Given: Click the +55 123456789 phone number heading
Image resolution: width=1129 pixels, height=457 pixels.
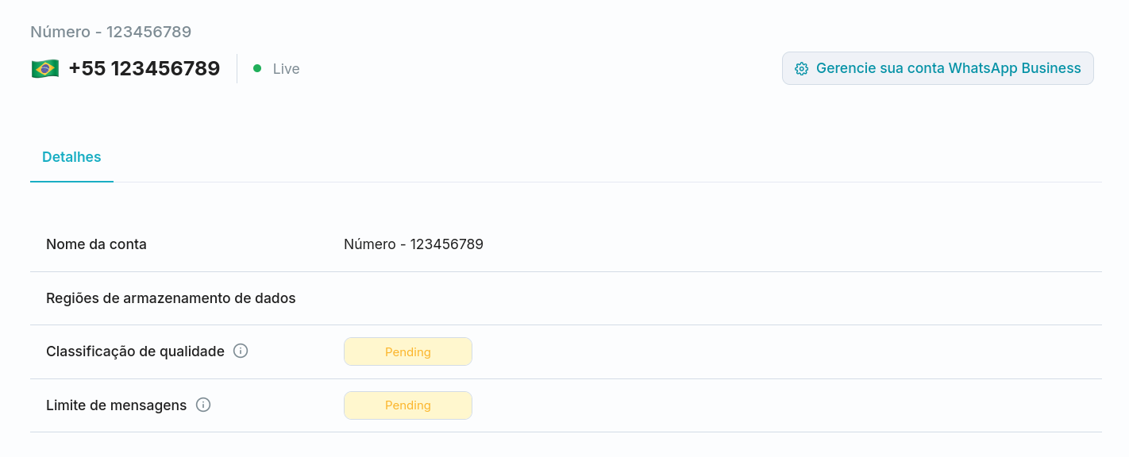Looking at the screenshot, I should (x=144, y=69).
